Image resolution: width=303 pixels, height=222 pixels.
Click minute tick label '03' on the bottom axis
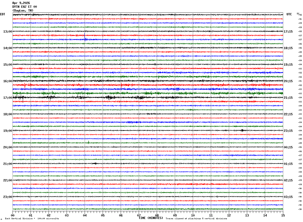[x=67, y=215]
